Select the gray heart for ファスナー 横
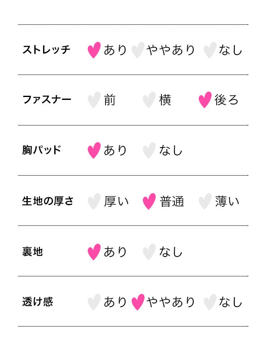 tap(149, 100)
